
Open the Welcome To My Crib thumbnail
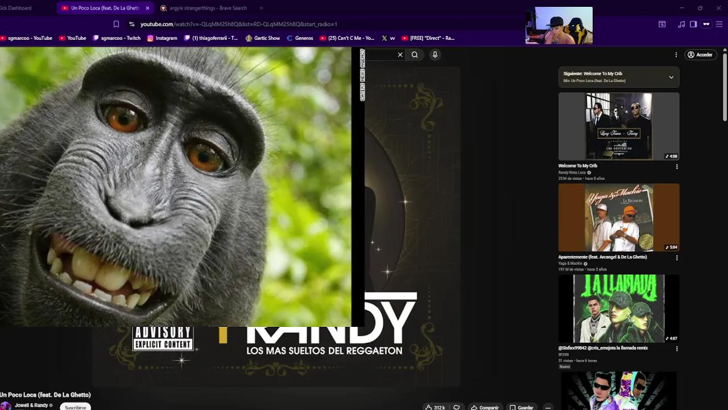pyautogui.click(x=619, y=126)
